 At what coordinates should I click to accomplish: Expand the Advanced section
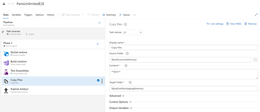tap(117, 96)
